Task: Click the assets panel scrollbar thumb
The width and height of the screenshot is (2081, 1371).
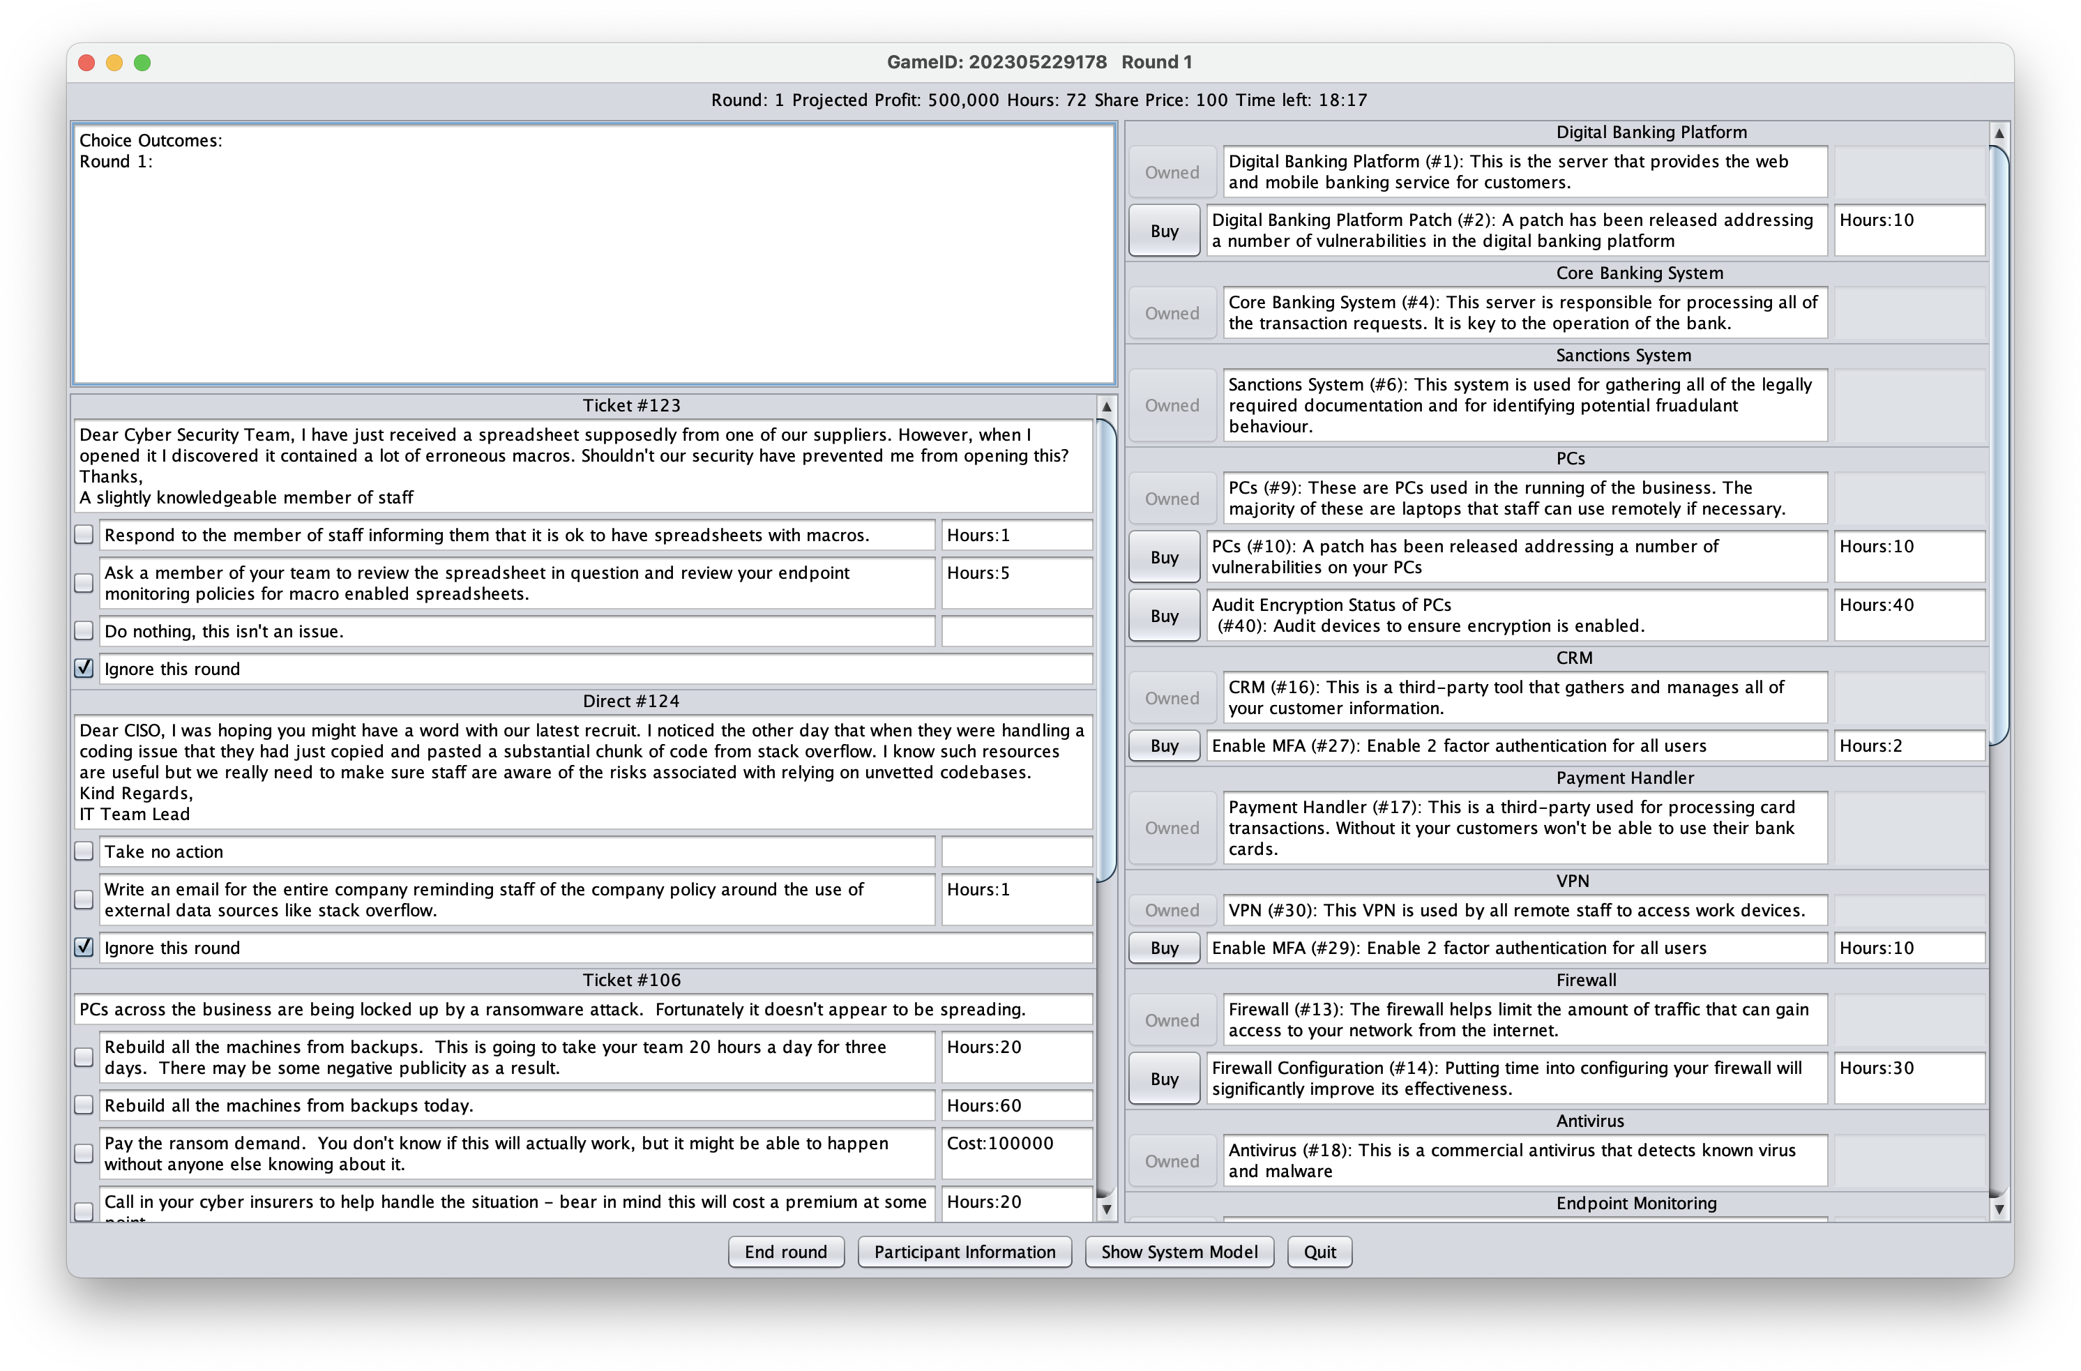Action: coord(1999,446)
